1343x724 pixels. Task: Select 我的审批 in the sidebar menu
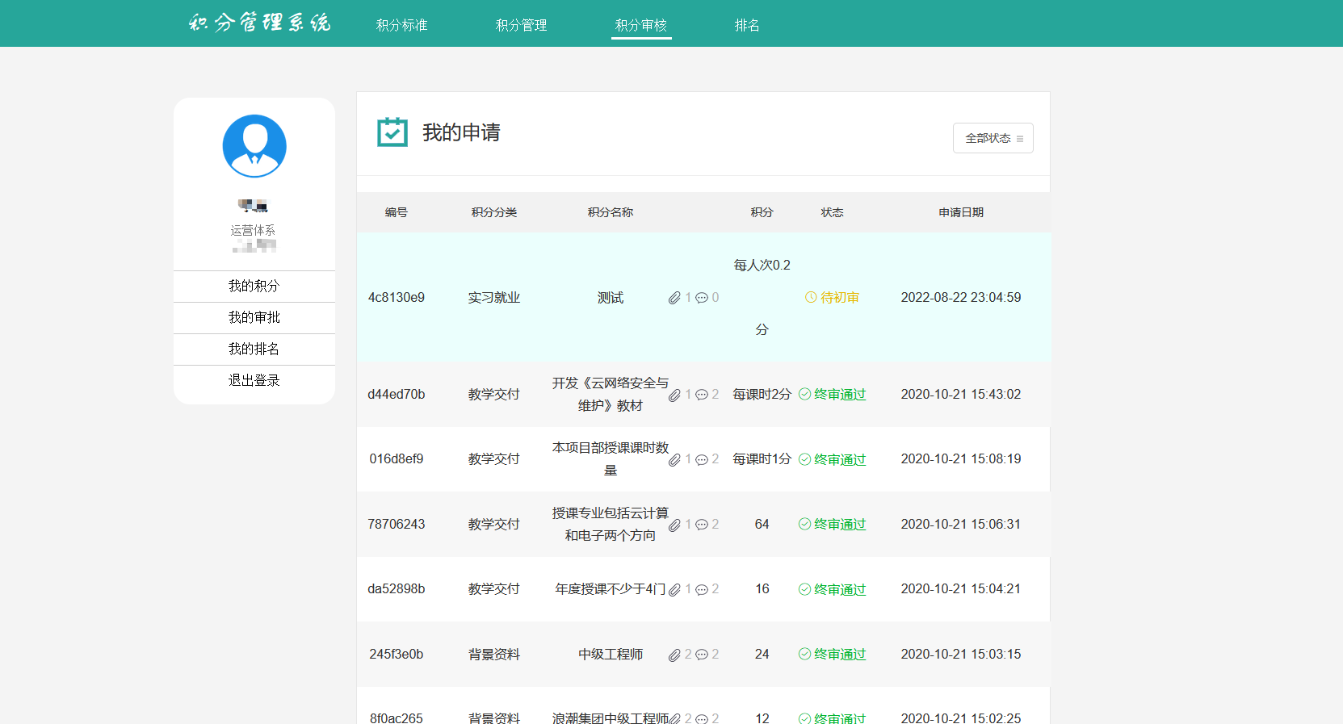coord(254,317)
